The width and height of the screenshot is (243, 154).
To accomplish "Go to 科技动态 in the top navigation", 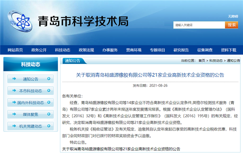I will point(63,50).
